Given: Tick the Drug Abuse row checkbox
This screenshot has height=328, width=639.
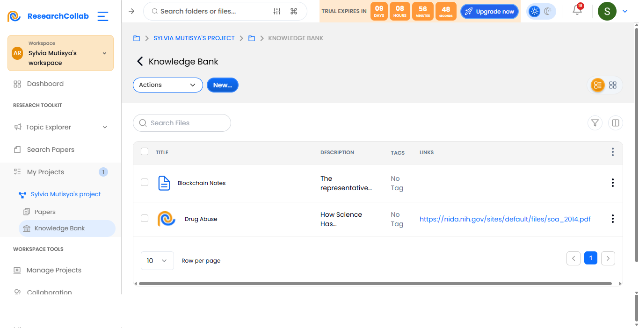Looking at the screenshot, I should tap(145, 218).
